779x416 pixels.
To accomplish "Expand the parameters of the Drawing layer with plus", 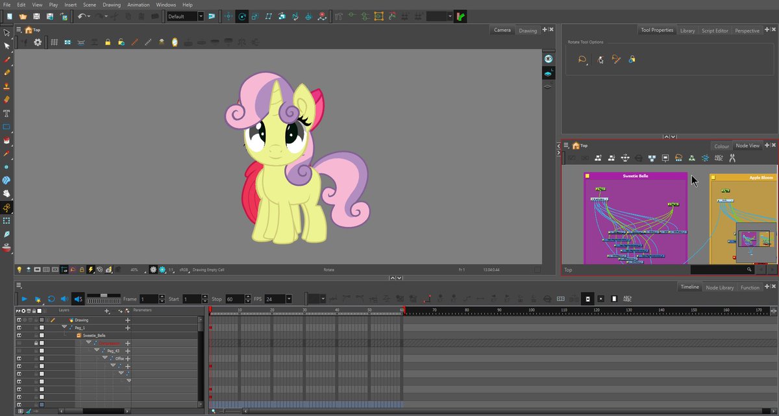I will [x=128, y=320].
